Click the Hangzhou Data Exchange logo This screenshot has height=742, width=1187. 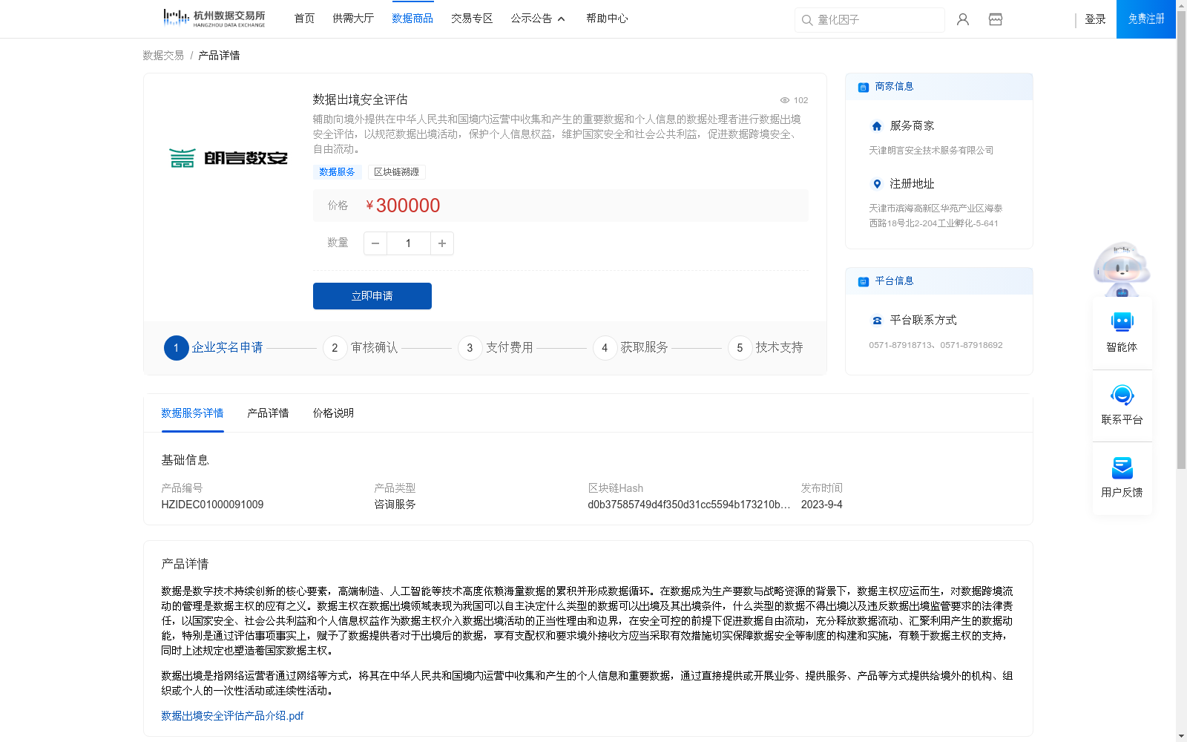coord(214,19)
